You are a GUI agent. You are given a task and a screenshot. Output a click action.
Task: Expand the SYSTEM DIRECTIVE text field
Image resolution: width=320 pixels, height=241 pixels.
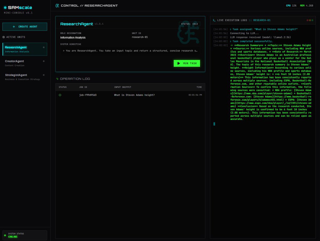pos(130,50)
